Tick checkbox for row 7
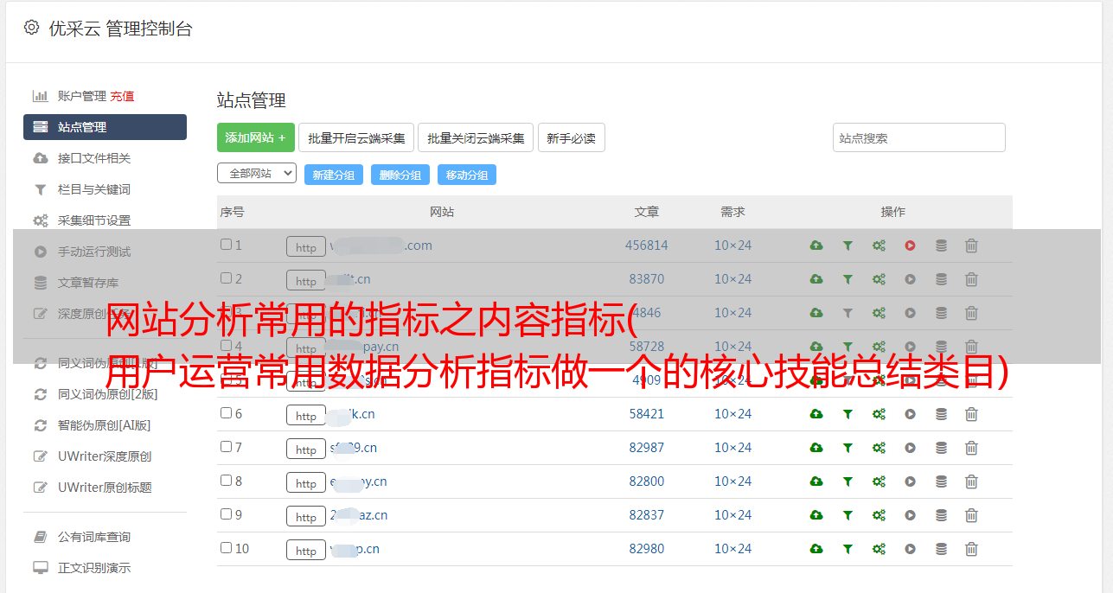 tap(226, 447)
